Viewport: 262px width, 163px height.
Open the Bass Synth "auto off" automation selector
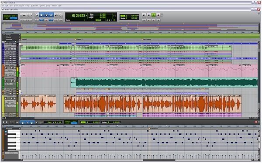[x=11, y=75]
